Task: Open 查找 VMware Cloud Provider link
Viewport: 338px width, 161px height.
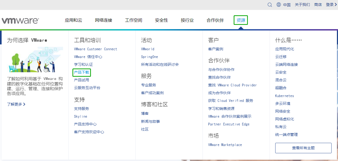Action: (x=233, y=85)
